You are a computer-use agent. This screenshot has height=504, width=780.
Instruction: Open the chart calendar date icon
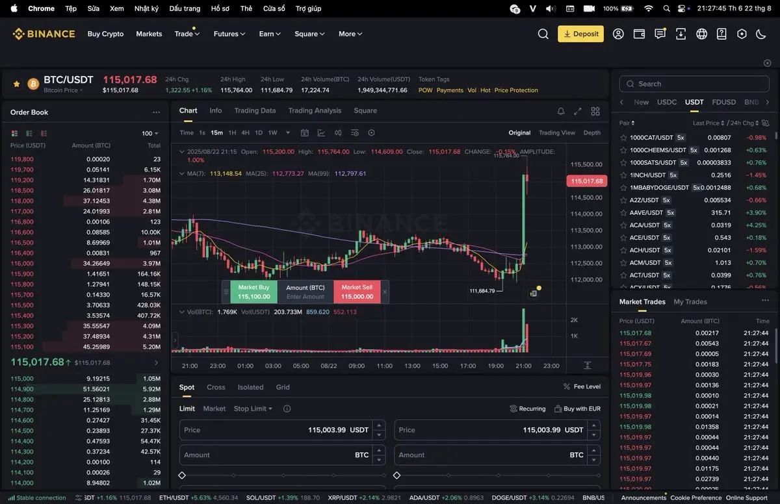pos(304,132)
